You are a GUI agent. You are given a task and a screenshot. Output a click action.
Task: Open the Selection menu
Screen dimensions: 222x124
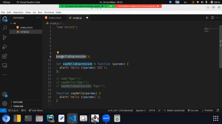pyautogui.click(x=18, y=12)
